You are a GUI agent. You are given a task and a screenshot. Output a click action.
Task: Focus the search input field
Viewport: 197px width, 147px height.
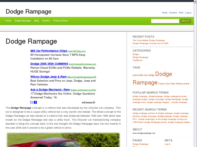[165, 21]
